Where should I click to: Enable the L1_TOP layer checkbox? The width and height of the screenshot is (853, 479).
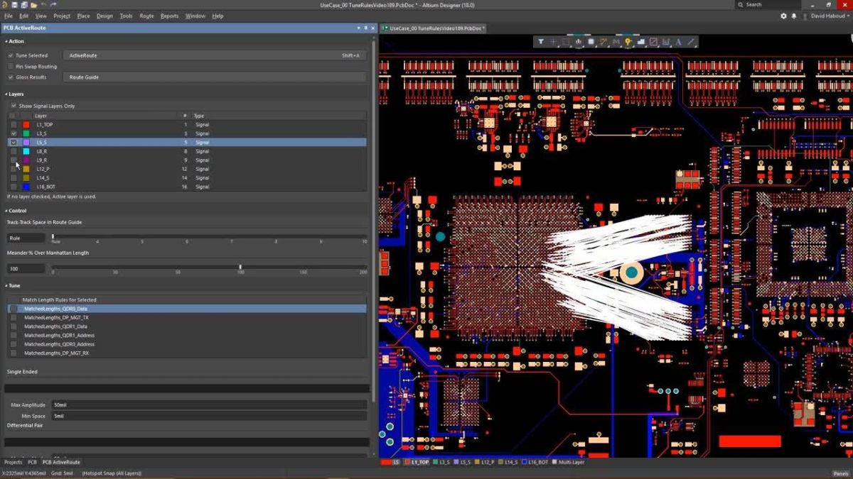[x=13, y=124]
